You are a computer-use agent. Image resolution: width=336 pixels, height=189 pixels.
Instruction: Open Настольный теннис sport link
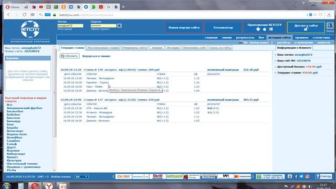coord(22,164)
